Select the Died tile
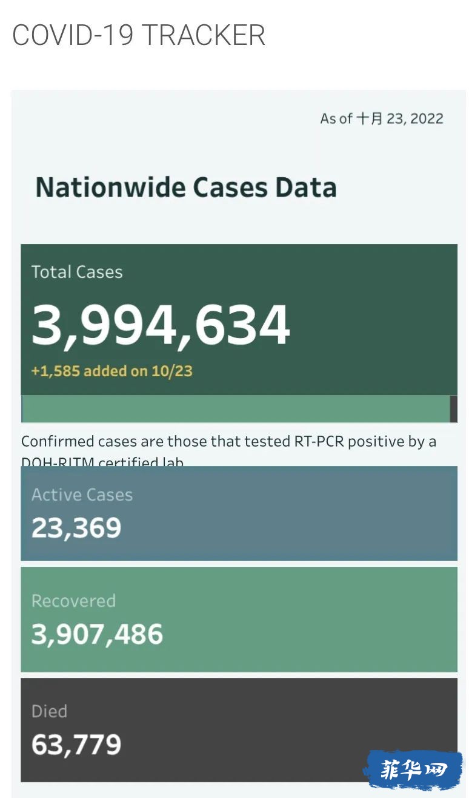The image size is (469, 798). pos(239,730)
